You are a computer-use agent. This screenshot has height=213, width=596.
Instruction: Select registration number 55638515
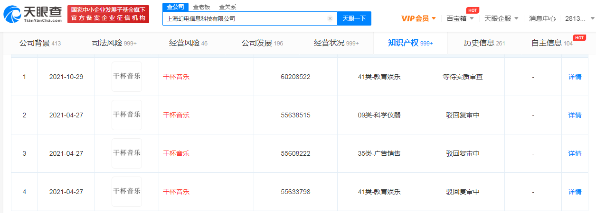(x=295, y=115)
